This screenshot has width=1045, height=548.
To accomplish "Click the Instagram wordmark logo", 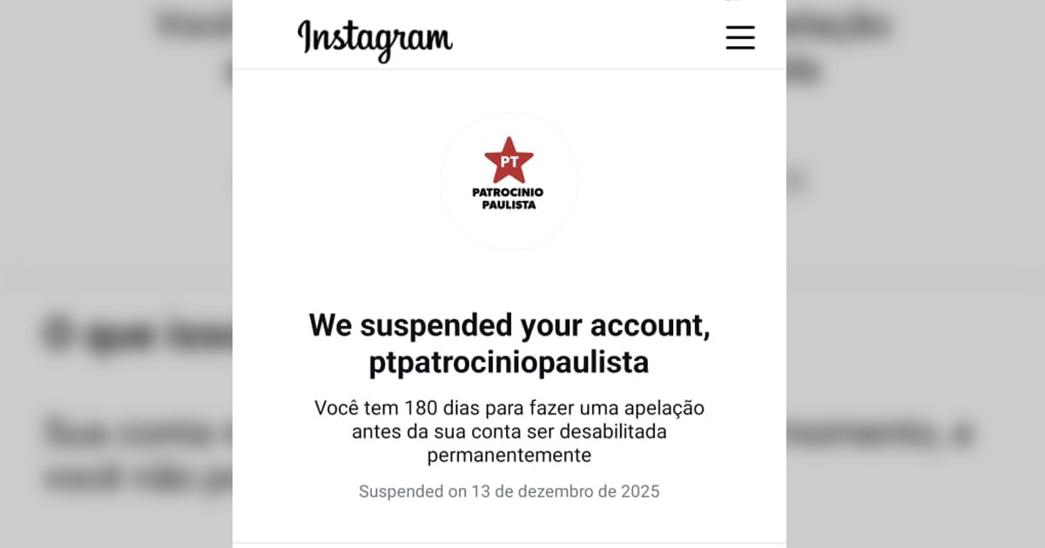I will (375, 39).
